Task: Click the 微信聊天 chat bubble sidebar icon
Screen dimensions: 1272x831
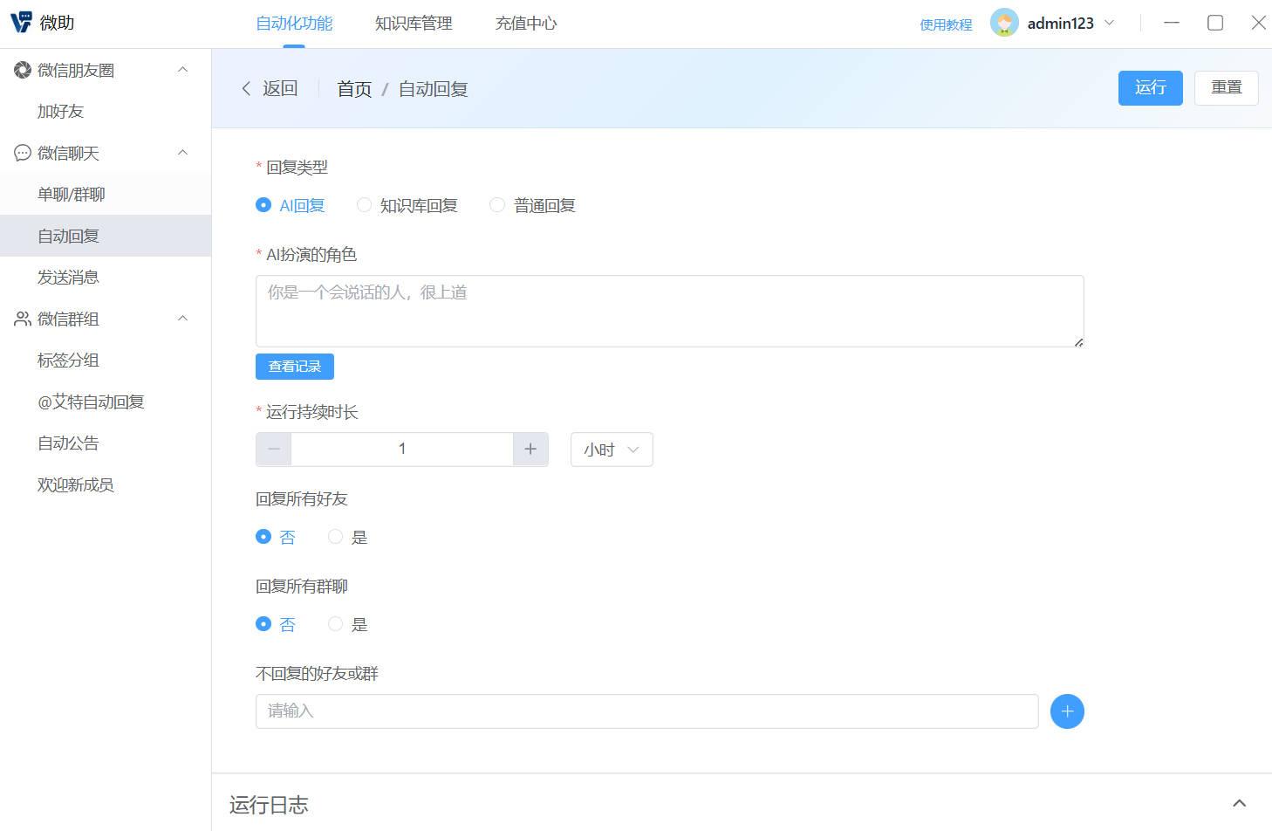Action: (21, 153)
